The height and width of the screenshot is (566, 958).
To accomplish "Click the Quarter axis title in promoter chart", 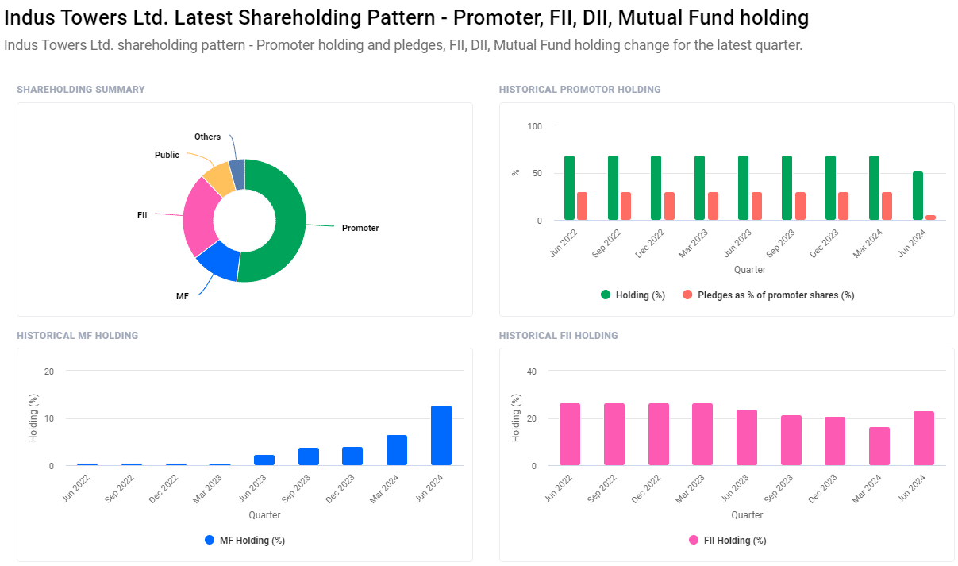I will 750,270.
